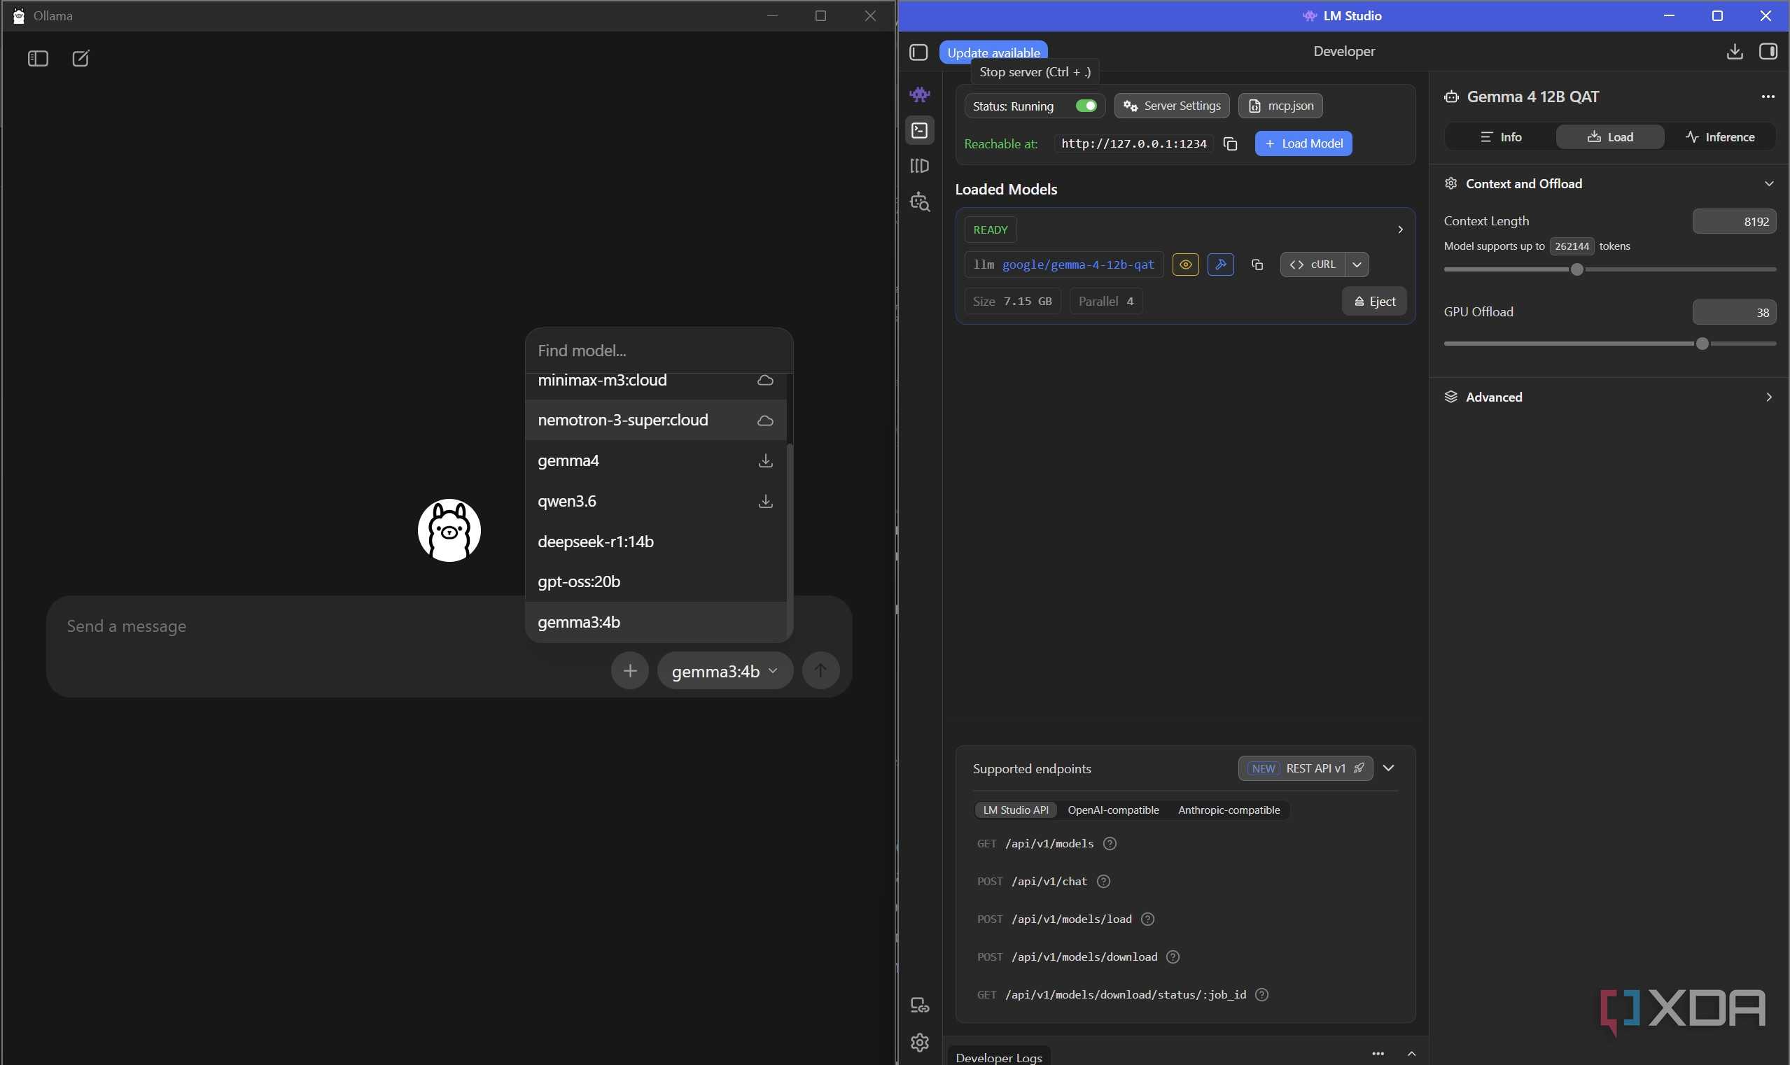Viewport: 1790px width, 1065px height.
Task: Click cloud icon next to nemotron-3-super:cloud
Action: coord(765,421)
